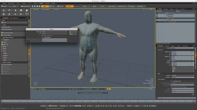This screenshot has width=197, height=110.
Task: Click the first tool icon in left toolbox
Action: click(x=4, y=10)
